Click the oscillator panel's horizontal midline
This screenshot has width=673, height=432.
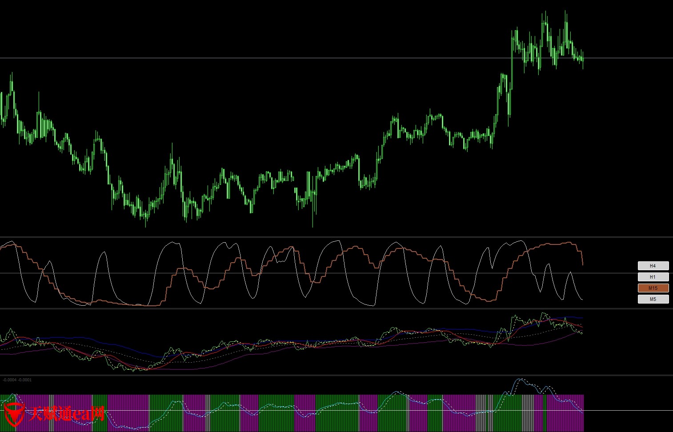click(311, 273)
